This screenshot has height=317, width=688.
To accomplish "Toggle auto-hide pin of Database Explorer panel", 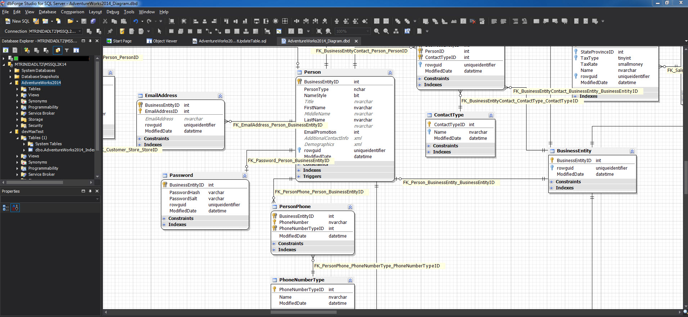I will point(90,41).
